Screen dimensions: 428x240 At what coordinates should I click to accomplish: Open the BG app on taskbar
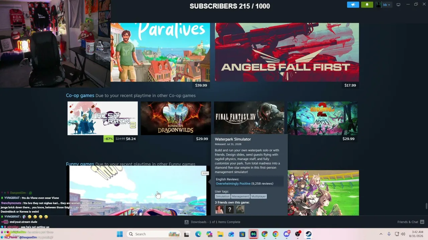point(253,234)
